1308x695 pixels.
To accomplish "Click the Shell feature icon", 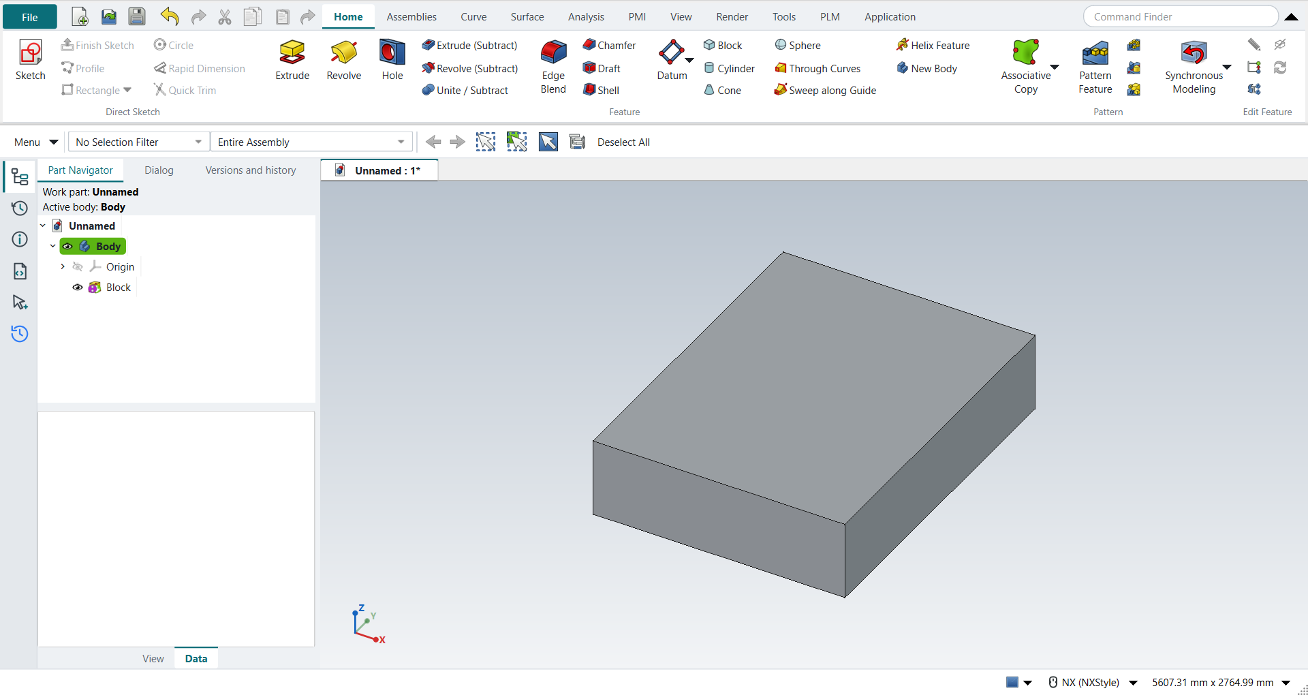I will pos(589,90).
